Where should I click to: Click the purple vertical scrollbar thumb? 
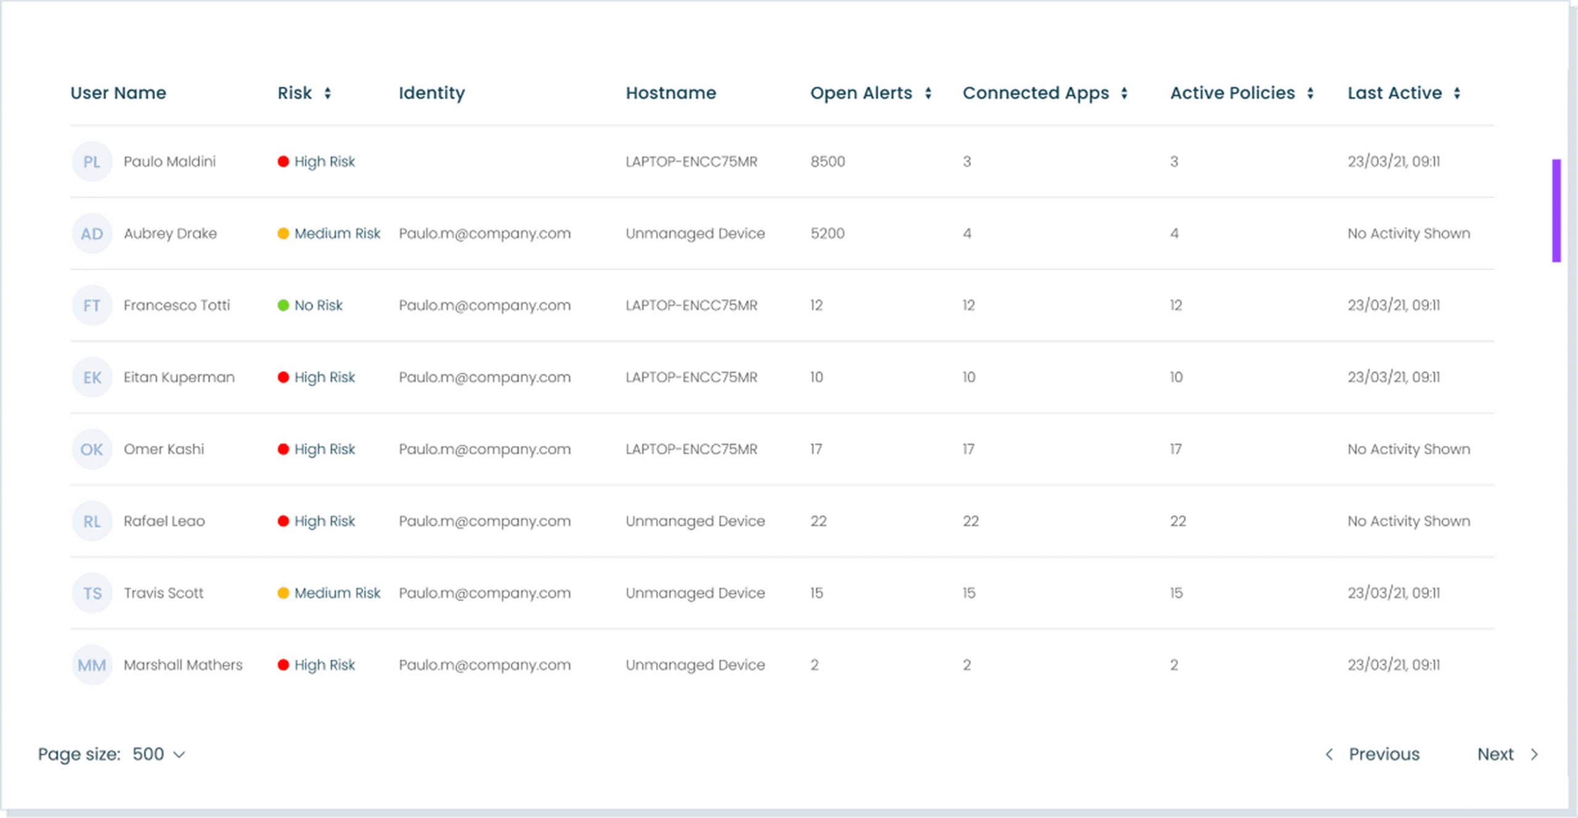click(1556, 210)
